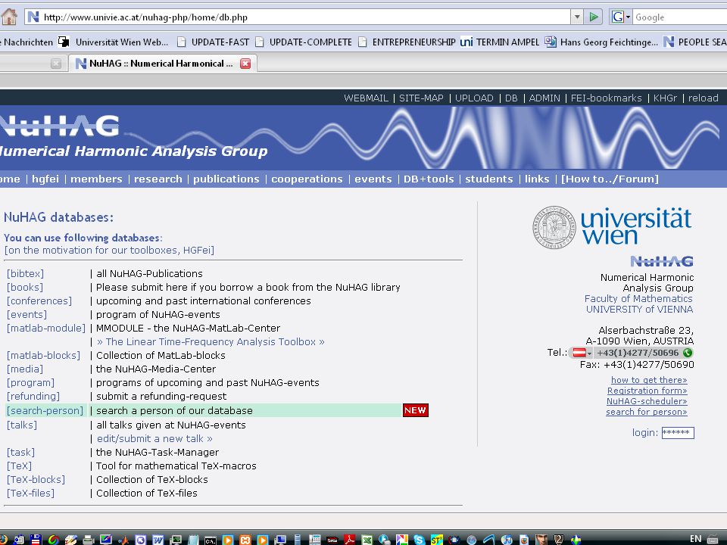Open the [TeX-files] database link
Image resolution: width=727 pixels, height=545 pixels.
(x=30, y=493)
